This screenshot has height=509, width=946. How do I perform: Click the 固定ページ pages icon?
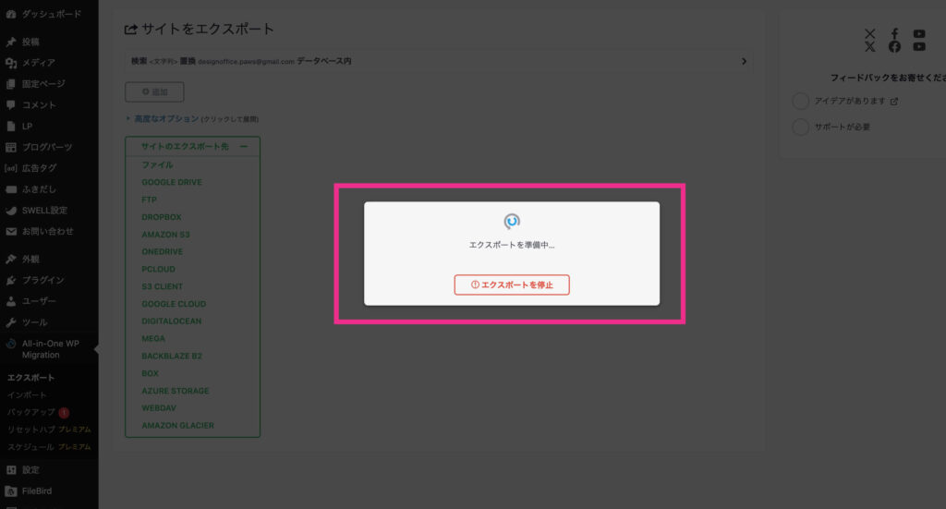pos(11,84)
